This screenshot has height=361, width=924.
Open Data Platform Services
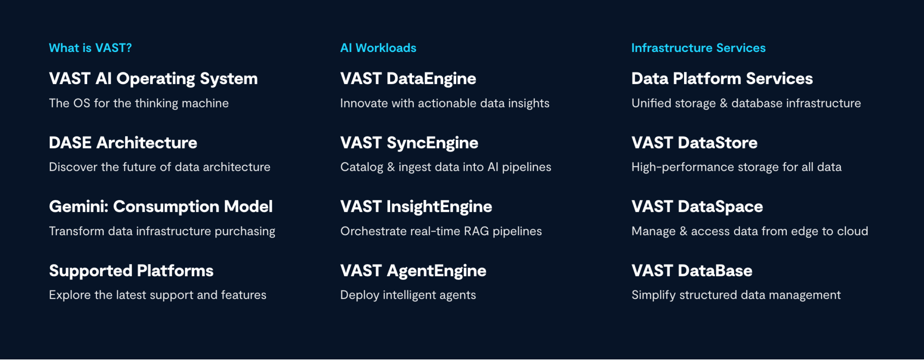[x=722, y=79]
